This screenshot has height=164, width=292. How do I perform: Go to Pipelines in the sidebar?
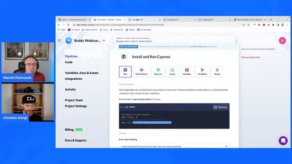[x=71, y=56]
